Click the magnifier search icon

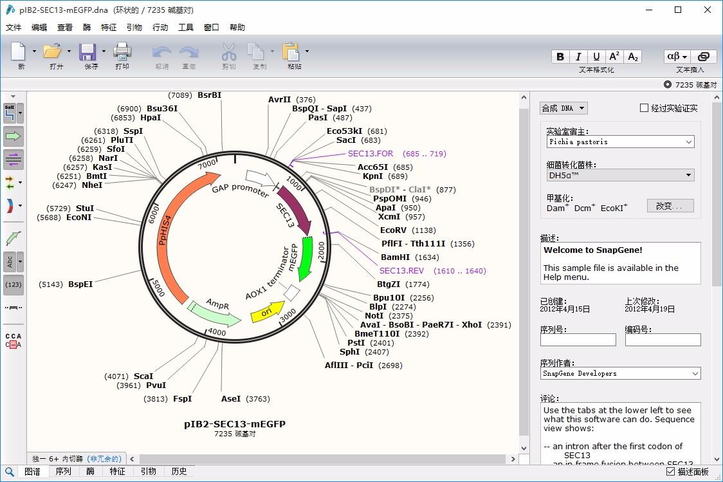click(9, 472)
